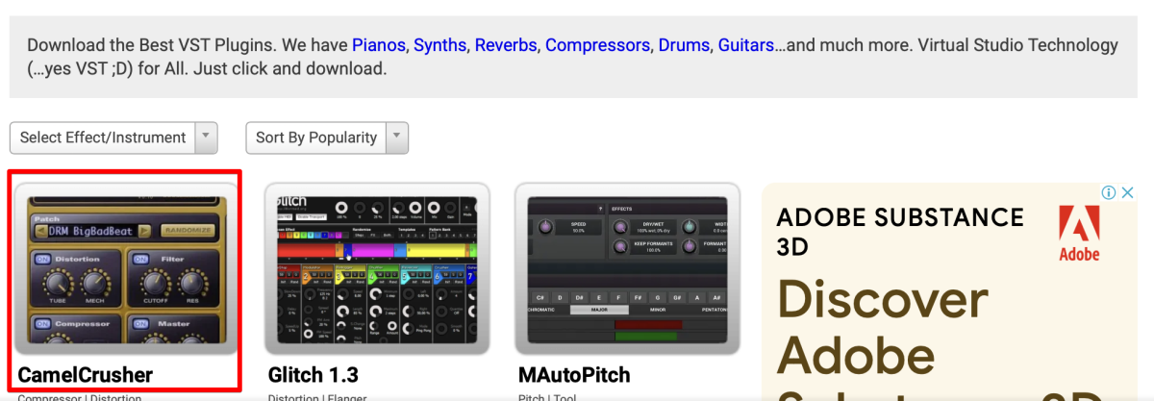Open the Drums link
This screenshot has height=401, width=1154.
click(x=684, y=45)
